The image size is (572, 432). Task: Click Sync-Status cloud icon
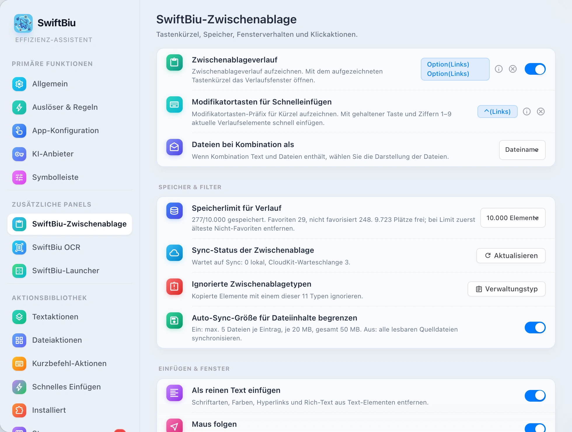[175, 253]
